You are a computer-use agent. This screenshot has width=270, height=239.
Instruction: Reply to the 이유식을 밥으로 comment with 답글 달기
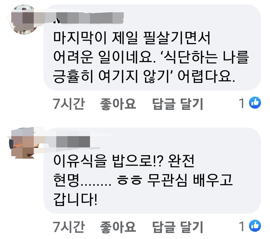coord(178,227)
